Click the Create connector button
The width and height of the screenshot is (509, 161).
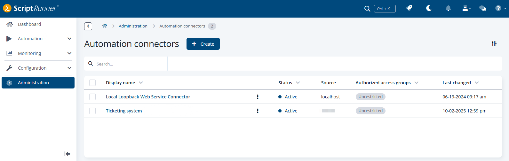pyautogui.click(x=203, y=44)
